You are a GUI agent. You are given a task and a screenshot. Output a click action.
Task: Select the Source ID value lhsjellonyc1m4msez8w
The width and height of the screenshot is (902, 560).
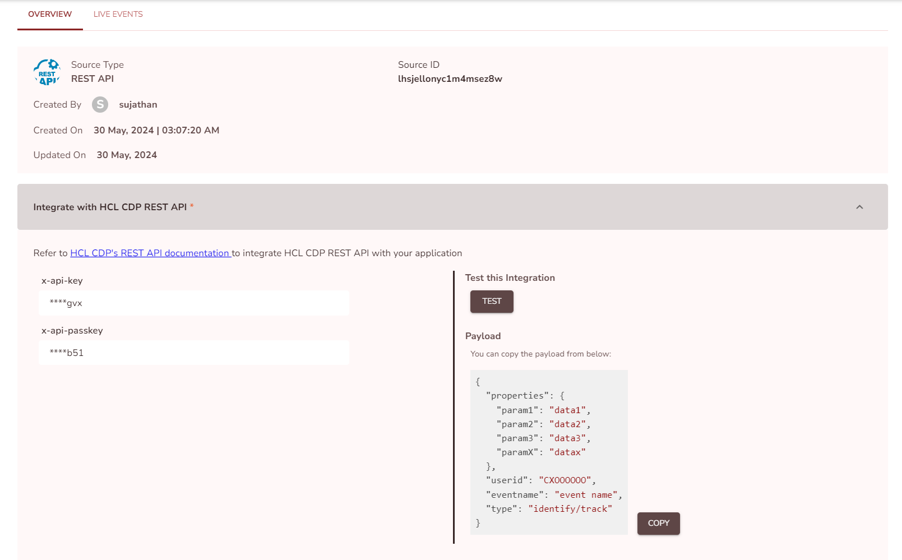click(450, 78)
